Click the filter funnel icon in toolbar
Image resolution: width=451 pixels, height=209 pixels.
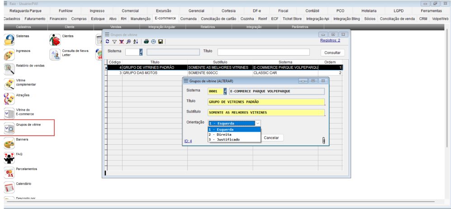pos(114,42)
